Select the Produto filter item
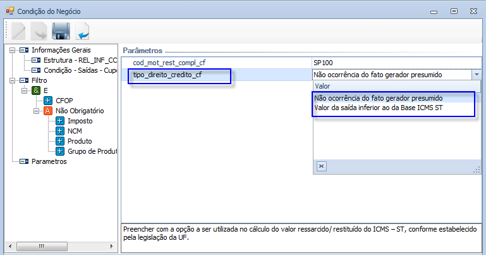The height and width of the screenshot is (255, 486). (x=80, y=141)
